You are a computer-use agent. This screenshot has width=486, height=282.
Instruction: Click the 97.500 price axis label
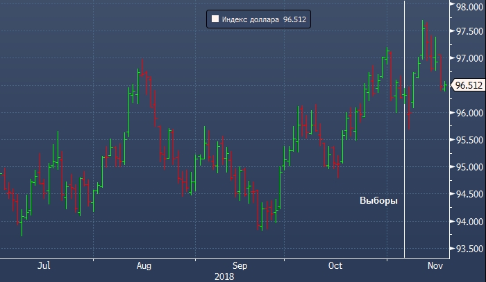click(x=469, y=32)
